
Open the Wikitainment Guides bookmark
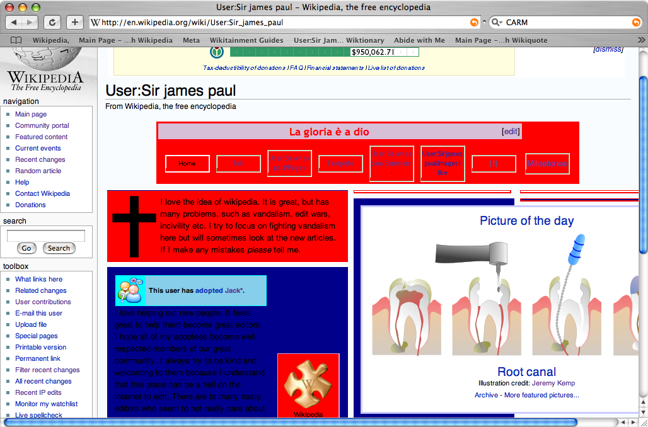246,40
